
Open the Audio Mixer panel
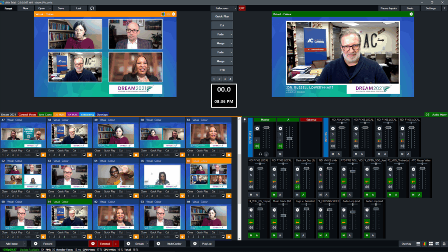(x=436, y=114)
